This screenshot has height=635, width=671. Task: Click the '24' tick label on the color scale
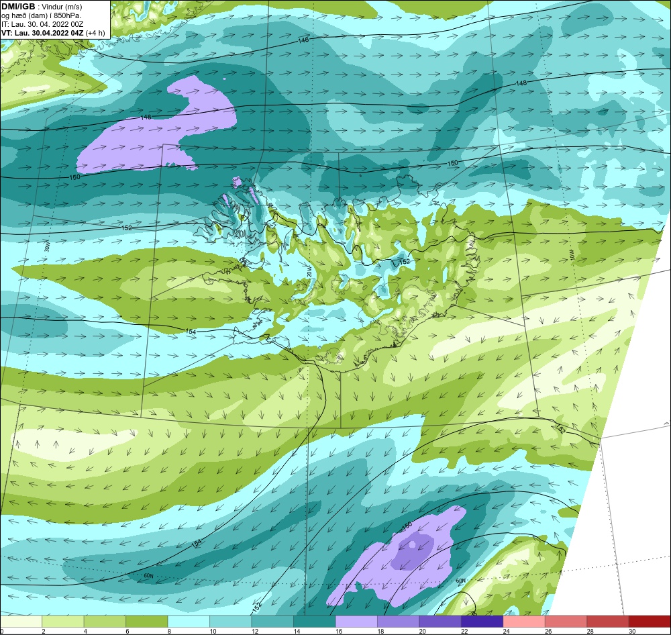[x=506, y=631]
